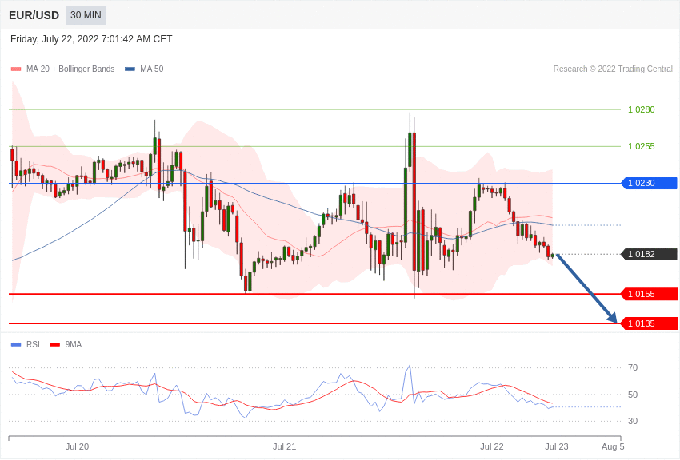680x460 pixels.
Task: Click the EUR/USD pair title
Action: (34, 15)
